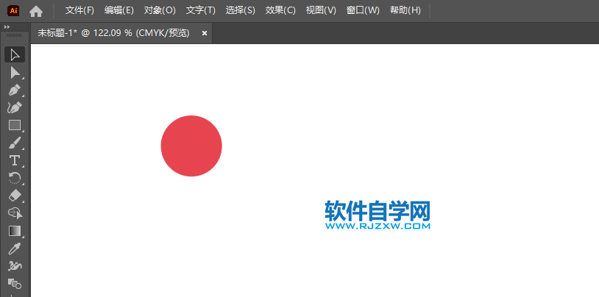Viewport: 599px width, 297px height.
Task: Select the Eraser tool
Action: 15,196
